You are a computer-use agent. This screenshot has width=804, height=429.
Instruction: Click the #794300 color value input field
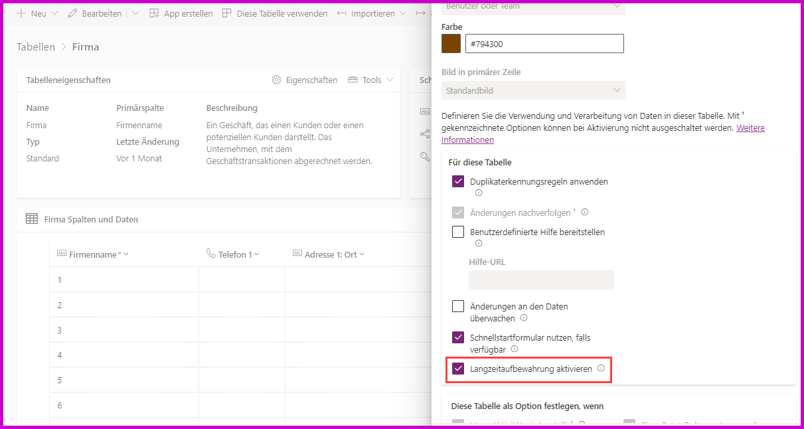(544, 43)
